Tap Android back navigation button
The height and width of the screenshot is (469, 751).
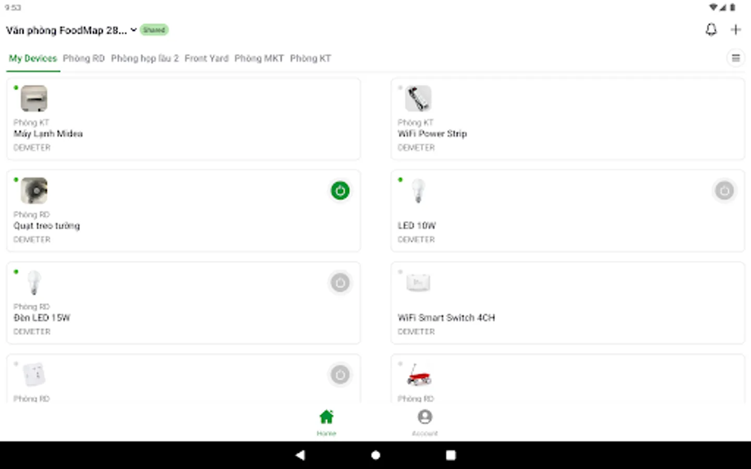coord(300,455)
